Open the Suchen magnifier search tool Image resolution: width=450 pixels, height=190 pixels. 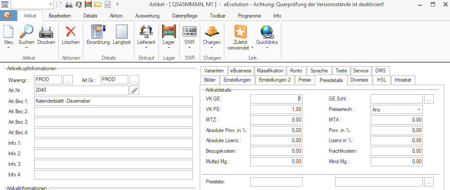click(x=26, y=32)
